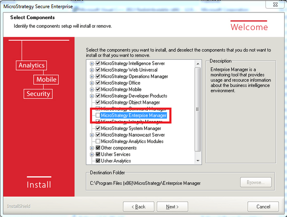Screen dimensions: 287x217
Task: Expand MicroStrategy Developer Products node
Action: pos(92,96)
